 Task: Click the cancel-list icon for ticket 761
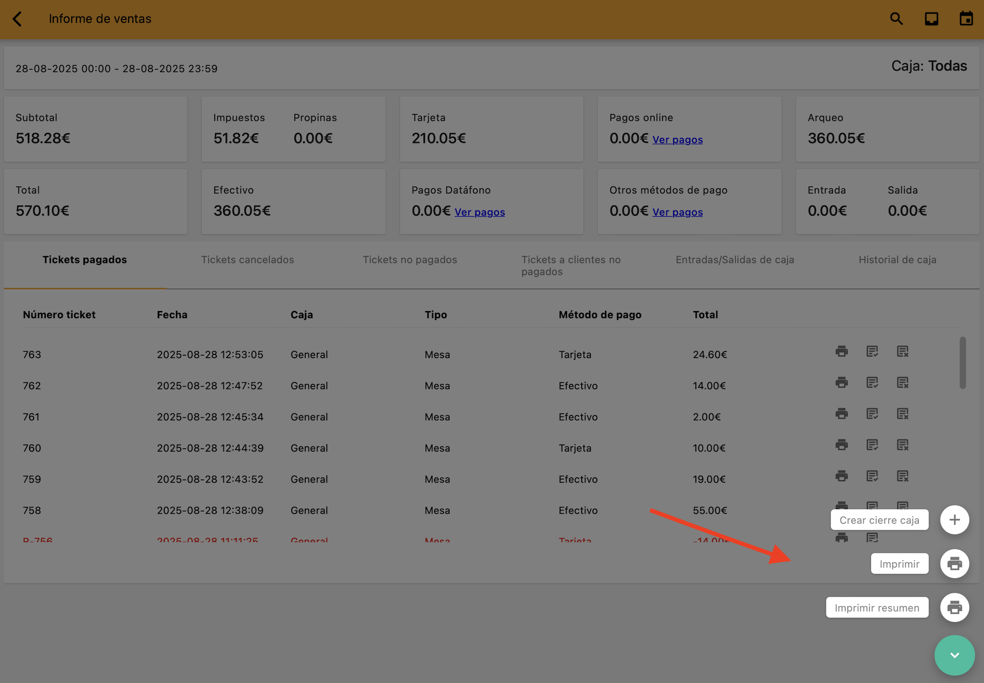pos(902,414)
